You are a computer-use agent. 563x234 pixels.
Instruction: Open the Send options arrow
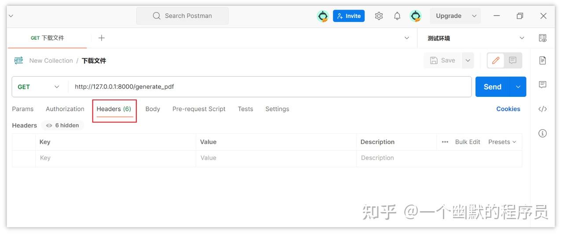[518, 87]
